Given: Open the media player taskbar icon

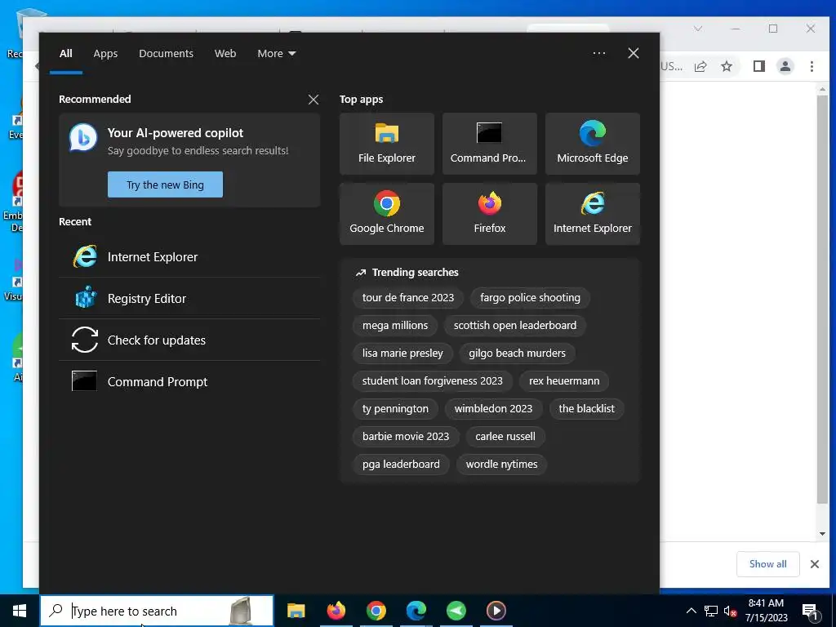Looking at the screenshot, I should (496, 611).
